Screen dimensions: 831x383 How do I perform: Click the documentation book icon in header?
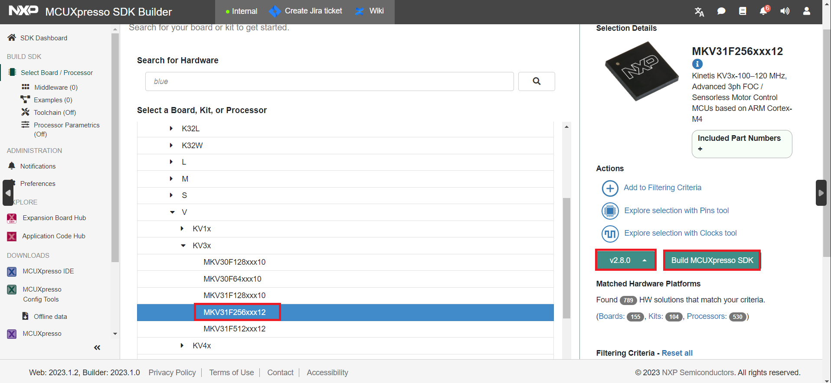pos(743,11)
